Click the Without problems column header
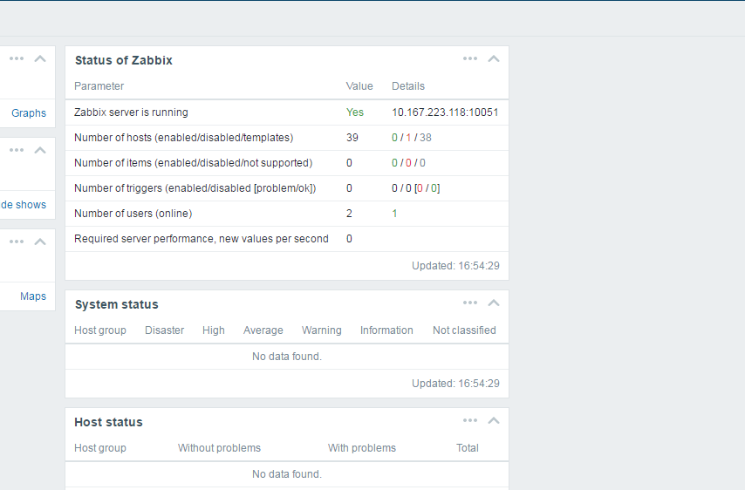 (x=219, y=448)
